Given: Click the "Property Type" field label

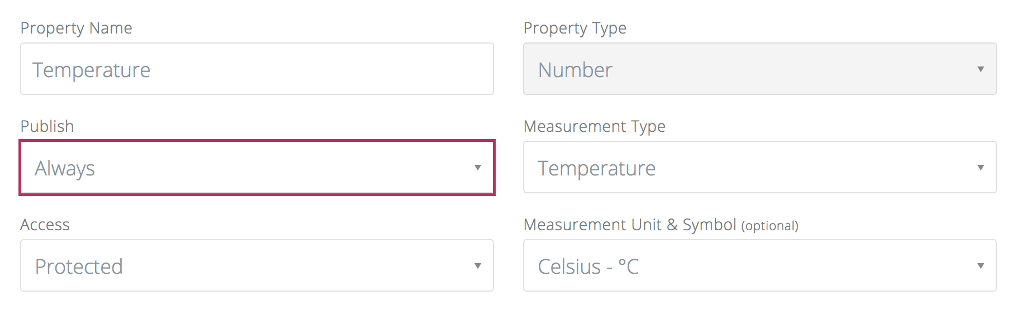Looking at the screenshot, I should click(x=575, y=28).
